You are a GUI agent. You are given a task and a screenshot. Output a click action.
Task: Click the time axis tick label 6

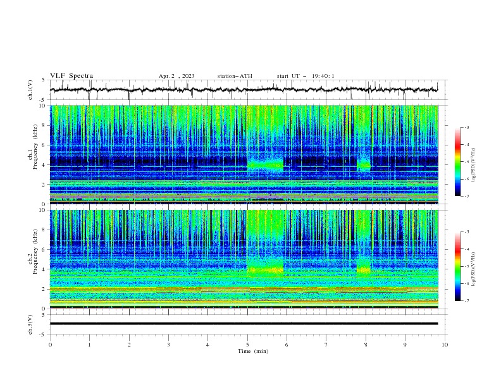(287, 345)
